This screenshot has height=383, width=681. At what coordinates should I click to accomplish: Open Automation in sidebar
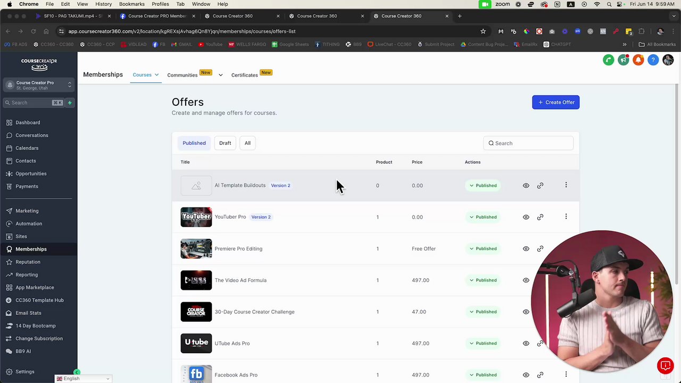(29, 223)
